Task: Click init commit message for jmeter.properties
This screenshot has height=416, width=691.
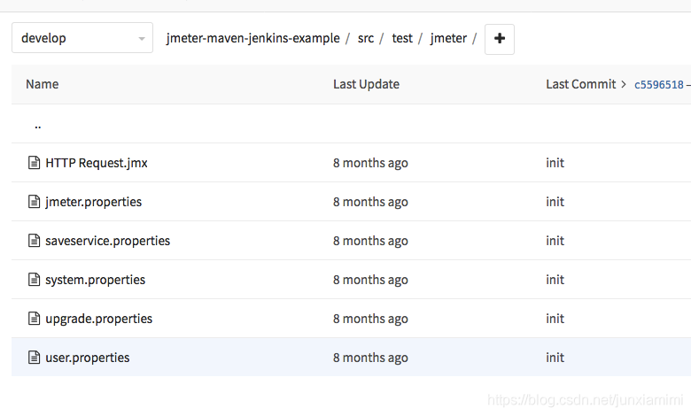Action: (555, 202)
